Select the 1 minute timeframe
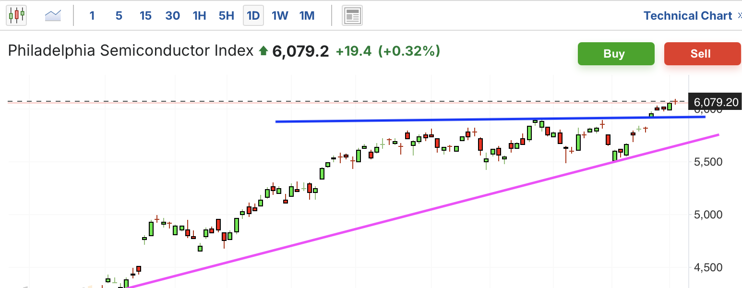Screen dimensions: 742x288 point(92,16)
